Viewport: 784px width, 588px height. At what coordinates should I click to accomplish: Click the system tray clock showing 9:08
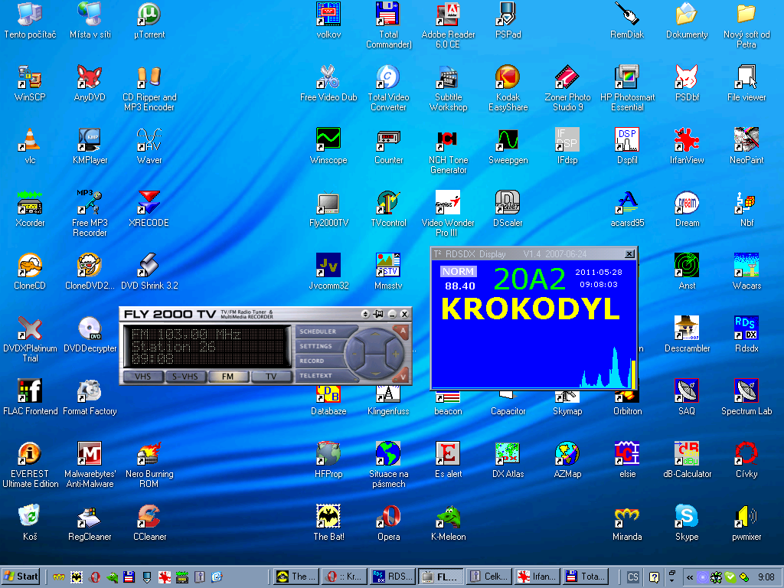[766, 577]
